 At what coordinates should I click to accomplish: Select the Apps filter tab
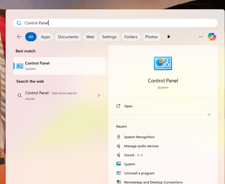coord(46,37)
